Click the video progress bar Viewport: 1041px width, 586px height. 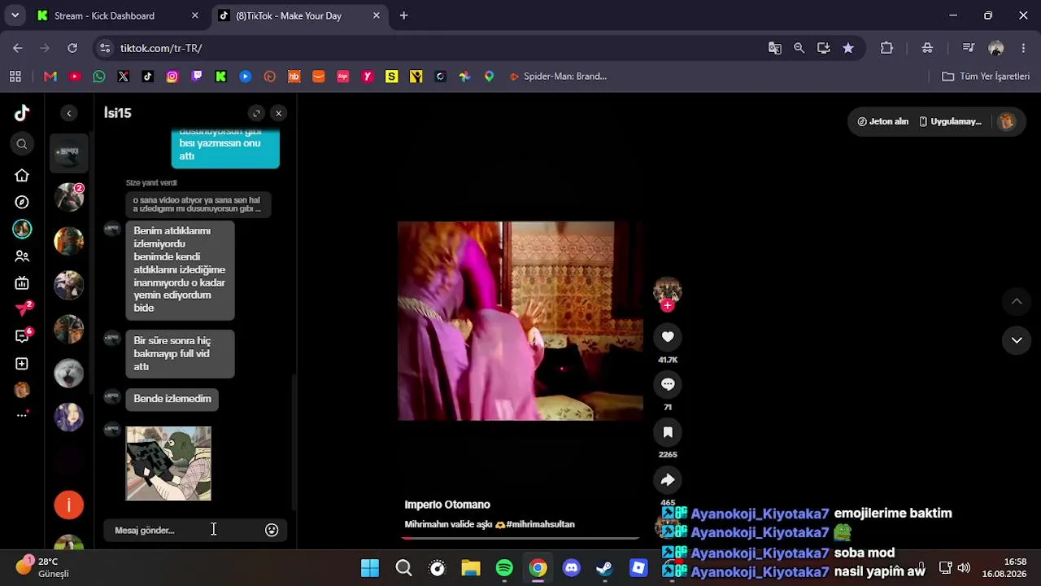520,538
